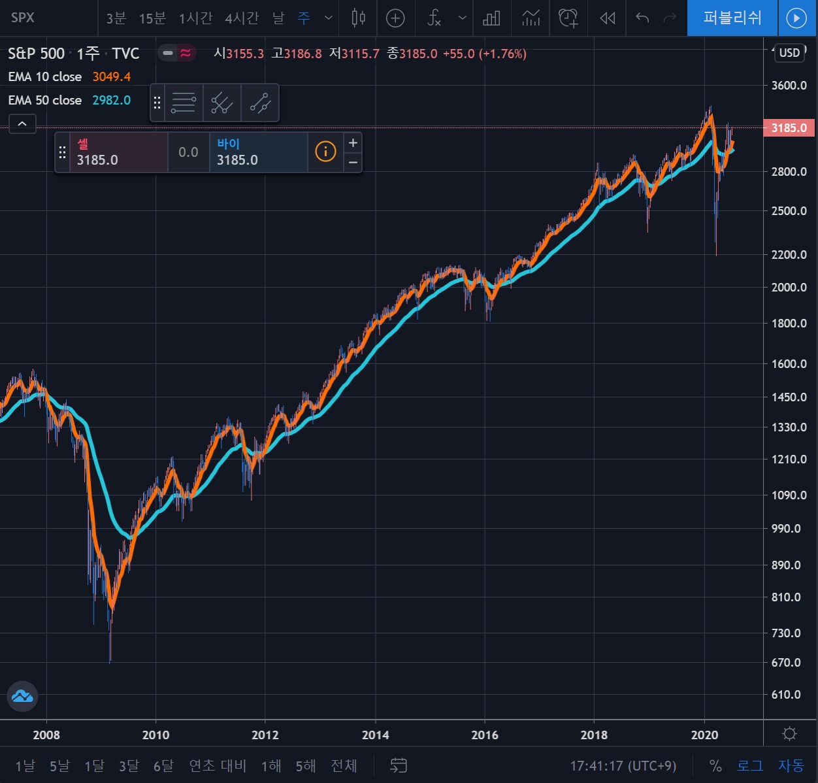Set range to 6달
The image size is (818, 783).
[163, 765]
